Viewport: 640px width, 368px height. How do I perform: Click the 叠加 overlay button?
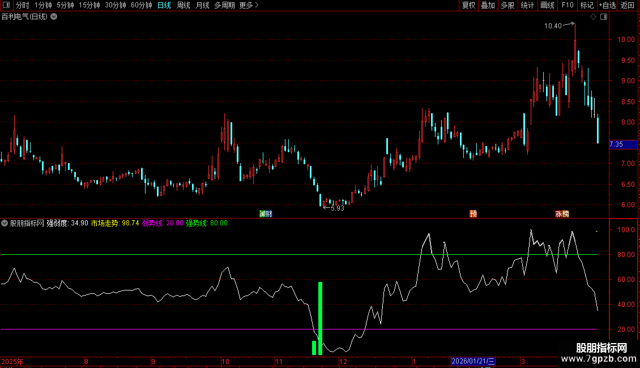click(x=488, y=5)
